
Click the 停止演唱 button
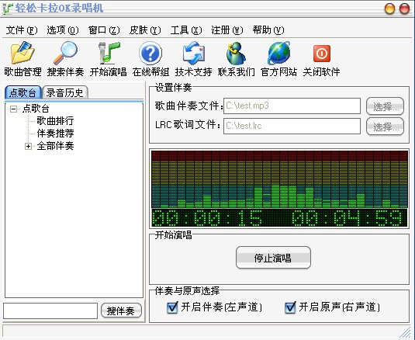(x=273, y=258)
